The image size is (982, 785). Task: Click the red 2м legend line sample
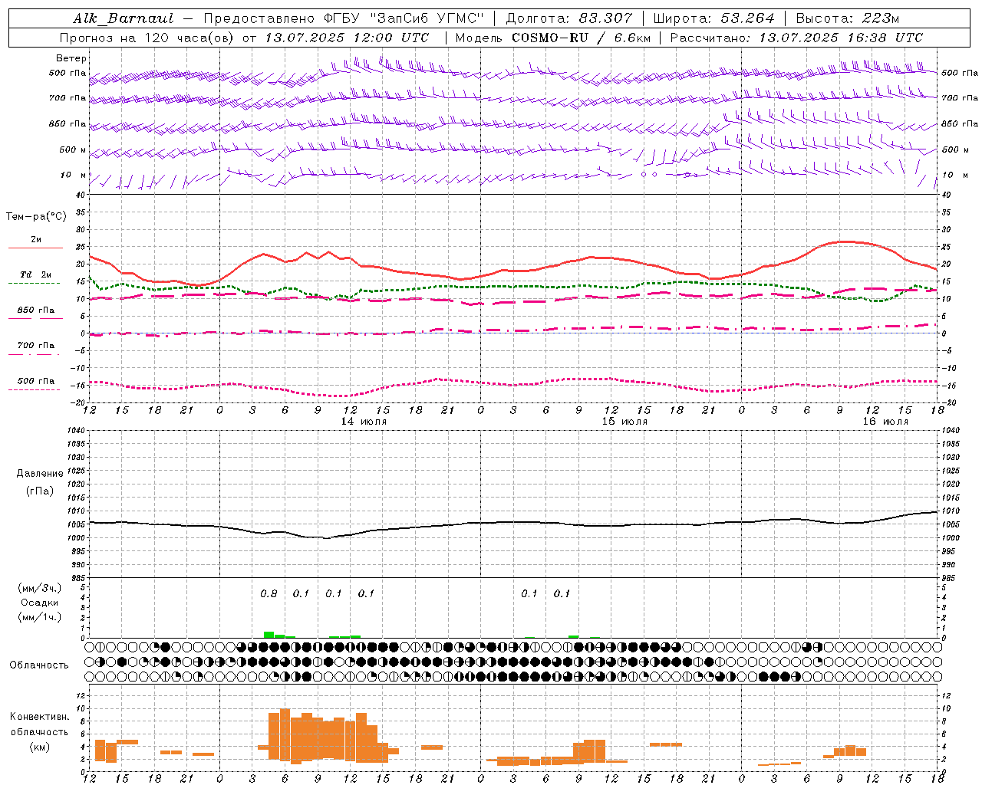[35, 248]
